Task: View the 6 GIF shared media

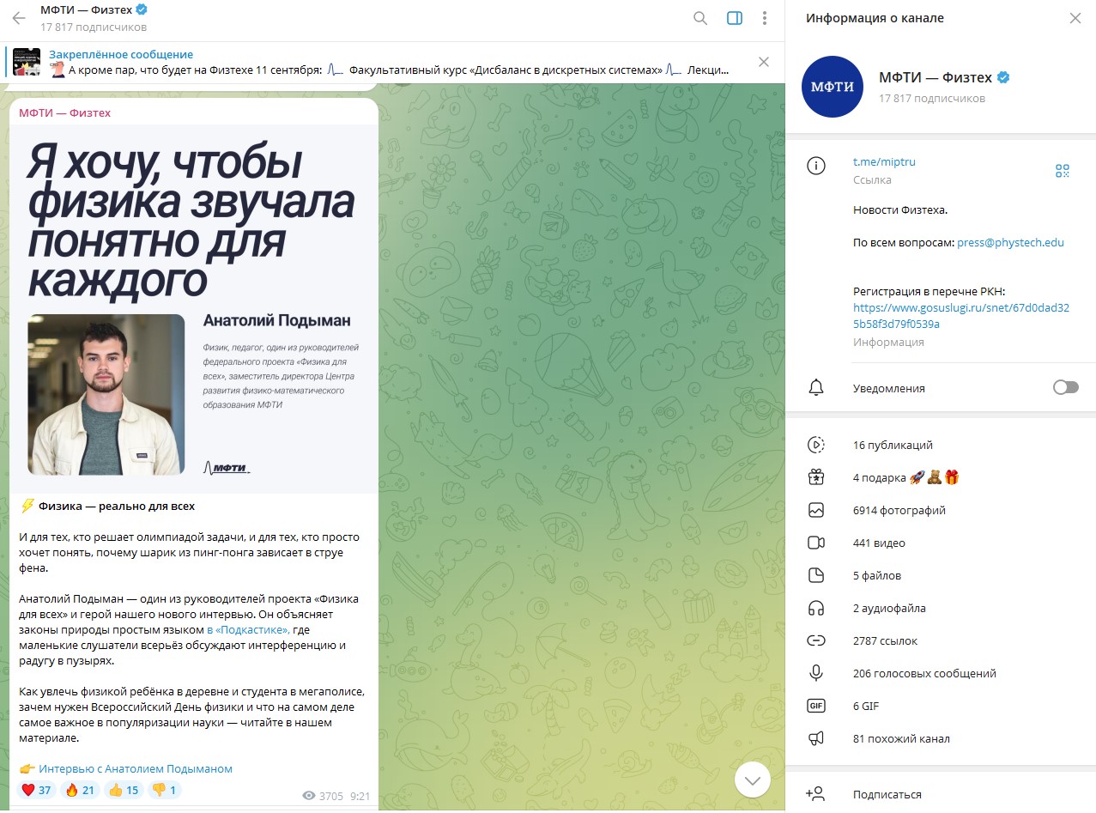Action: point(941,706)
